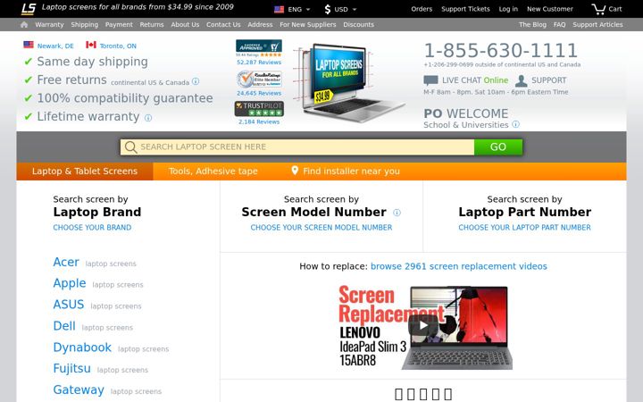Open School & Universities info icon

[516, 124]
